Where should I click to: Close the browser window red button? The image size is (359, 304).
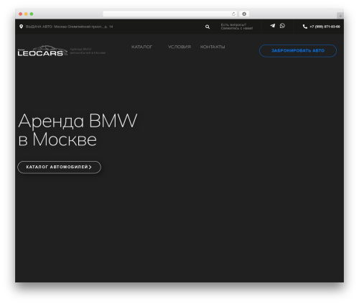21,14
